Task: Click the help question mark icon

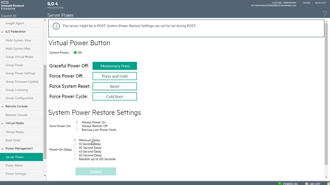Action: 325,14
